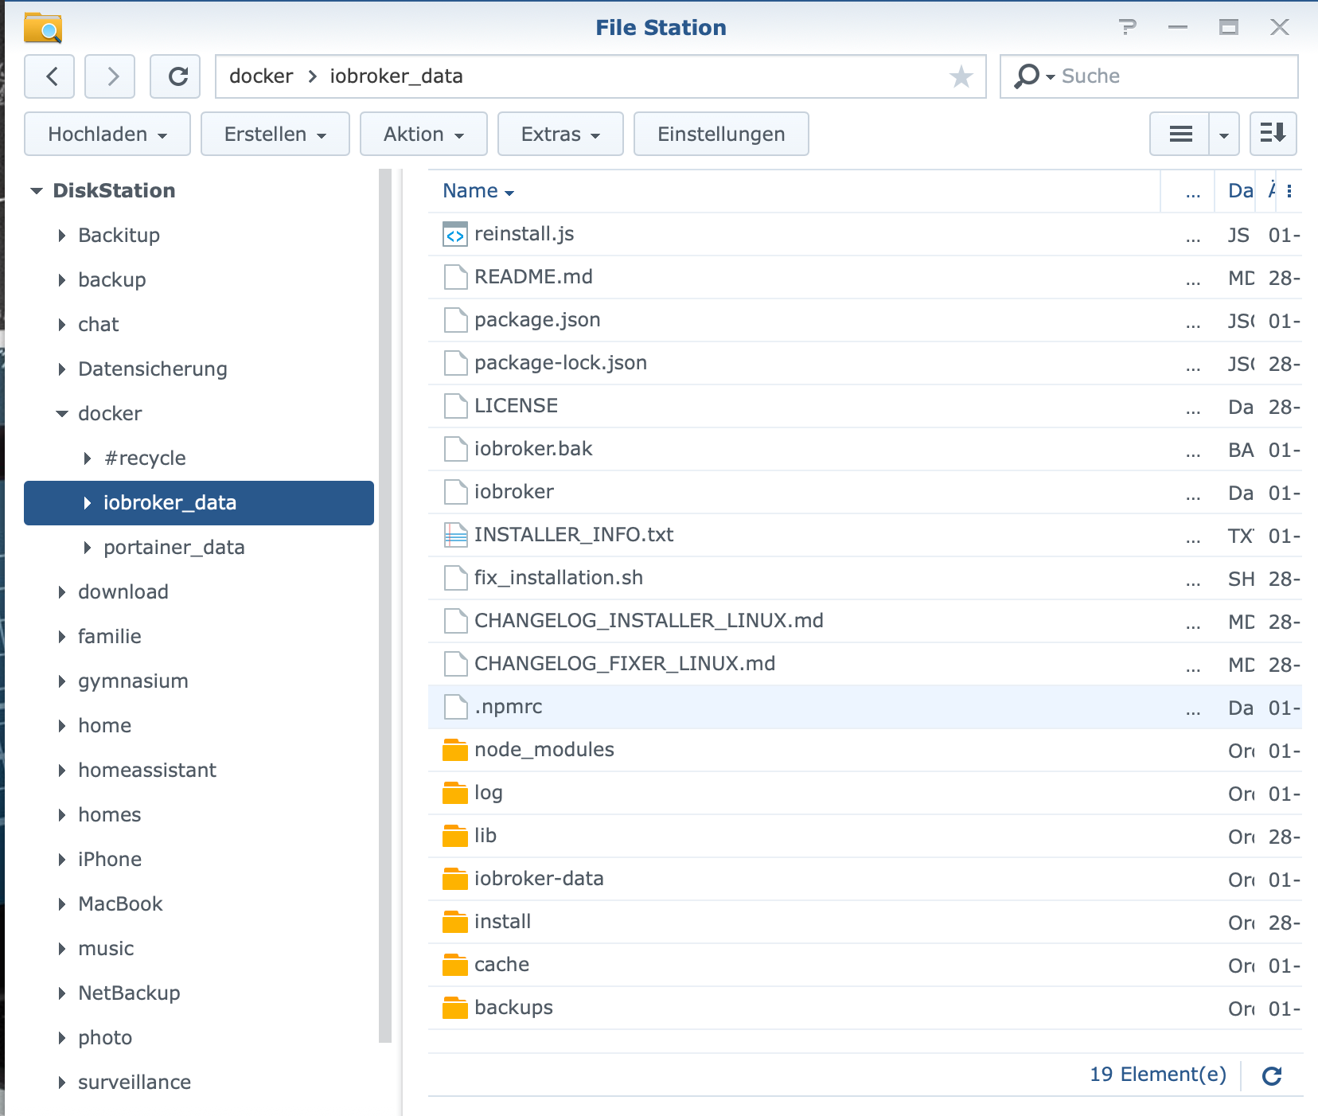The height and width of the screenshot is (1116, 1318).
Task: Click the File Station app folder icon
Action: [x=43, y=27]
